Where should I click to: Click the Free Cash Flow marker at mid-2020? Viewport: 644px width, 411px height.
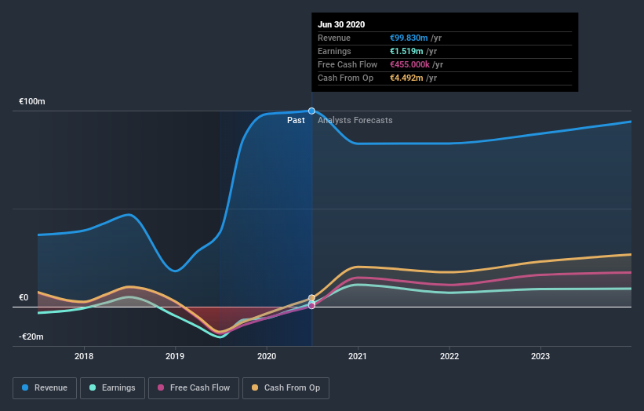(311, 305)
